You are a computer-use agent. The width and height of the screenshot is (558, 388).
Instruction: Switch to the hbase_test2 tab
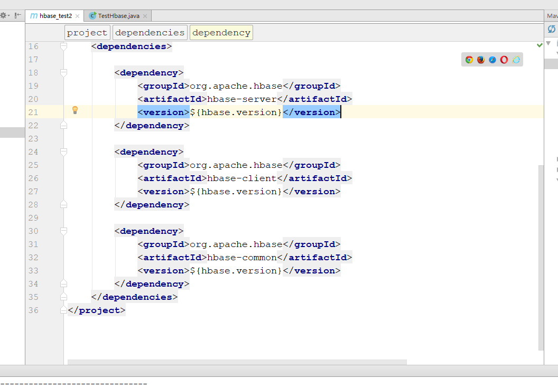point(54,16)
